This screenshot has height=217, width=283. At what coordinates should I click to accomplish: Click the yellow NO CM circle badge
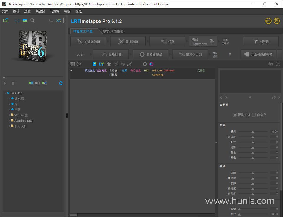pos(277,21)
